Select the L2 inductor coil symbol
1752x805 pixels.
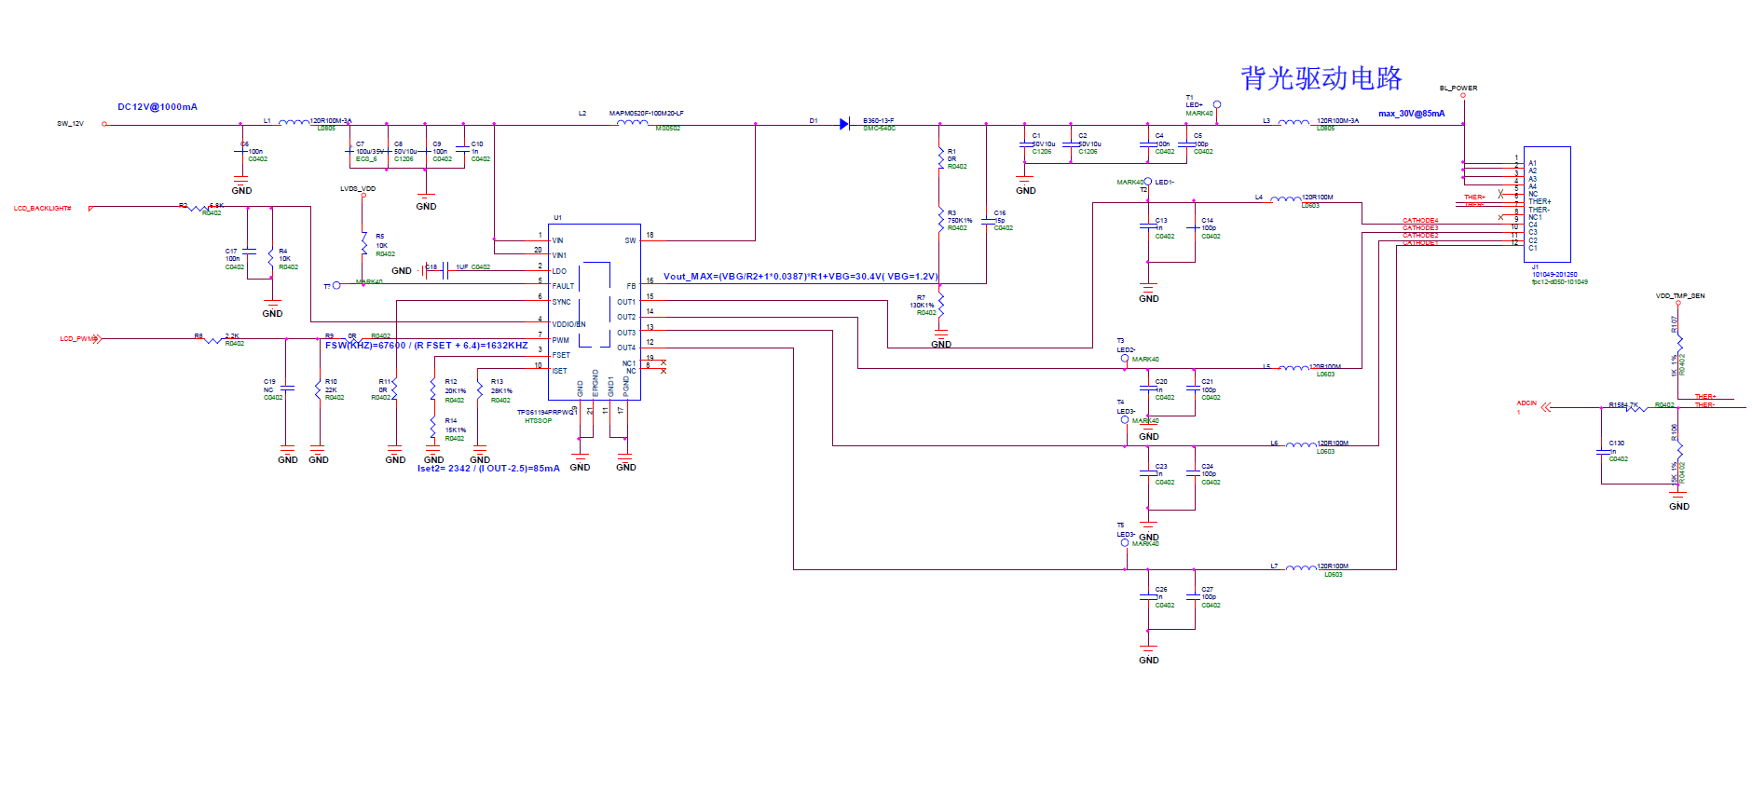coord(632,122)
